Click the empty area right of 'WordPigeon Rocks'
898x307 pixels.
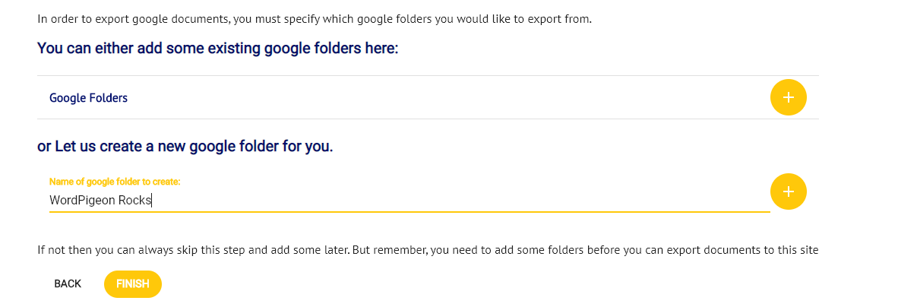click(456, 201)
